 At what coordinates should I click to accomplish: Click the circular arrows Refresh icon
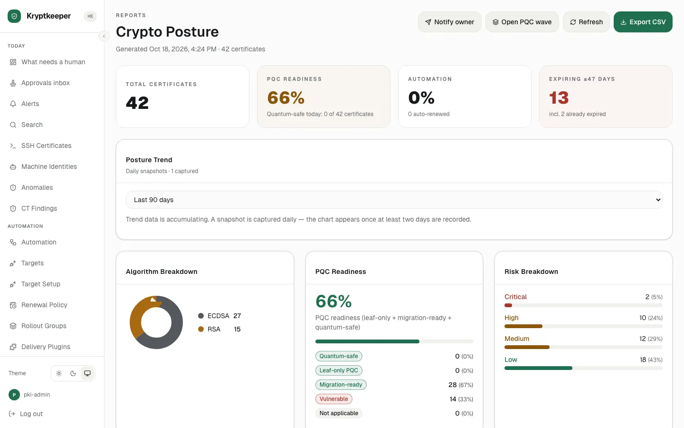[x=573, y=22]
